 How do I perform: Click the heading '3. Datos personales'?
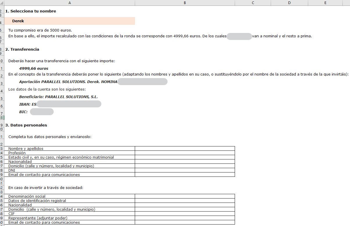click(x=26, y=125)
